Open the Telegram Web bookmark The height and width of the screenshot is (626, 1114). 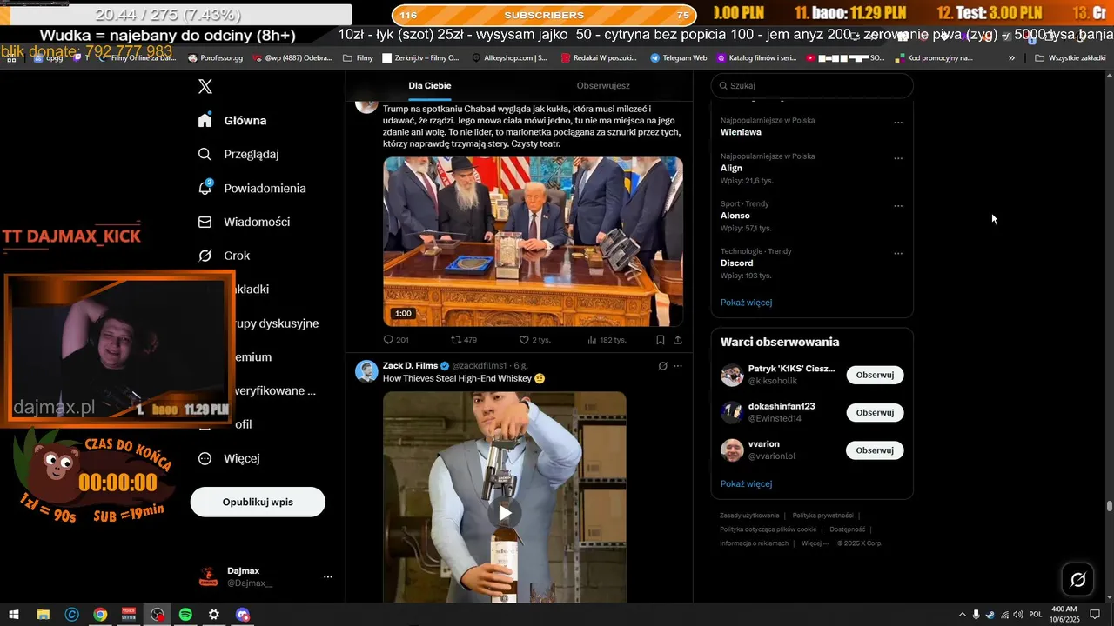pyautogui.click(x=678, y=57)
